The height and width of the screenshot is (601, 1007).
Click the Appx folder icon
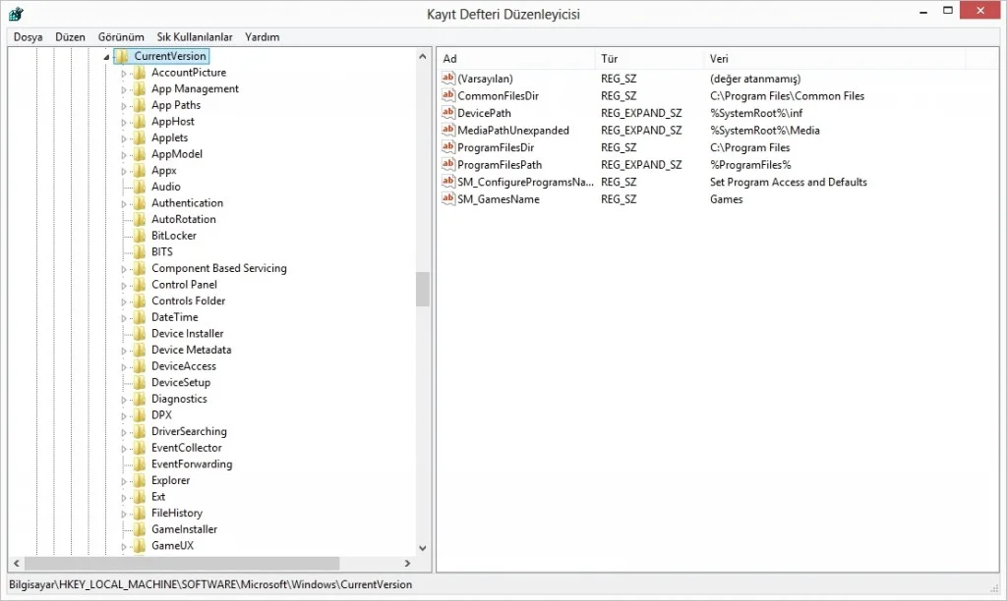coord(140,170)
